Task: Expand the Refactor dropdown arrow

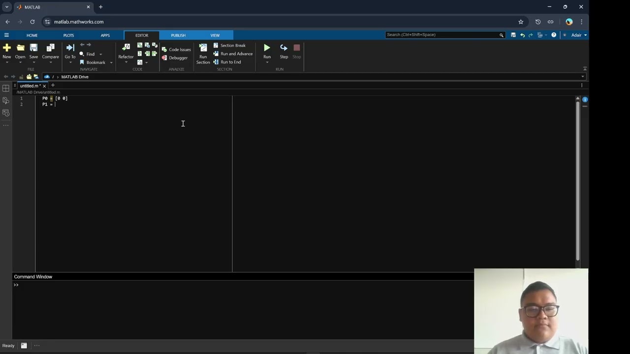Action: tap(126, 62)
